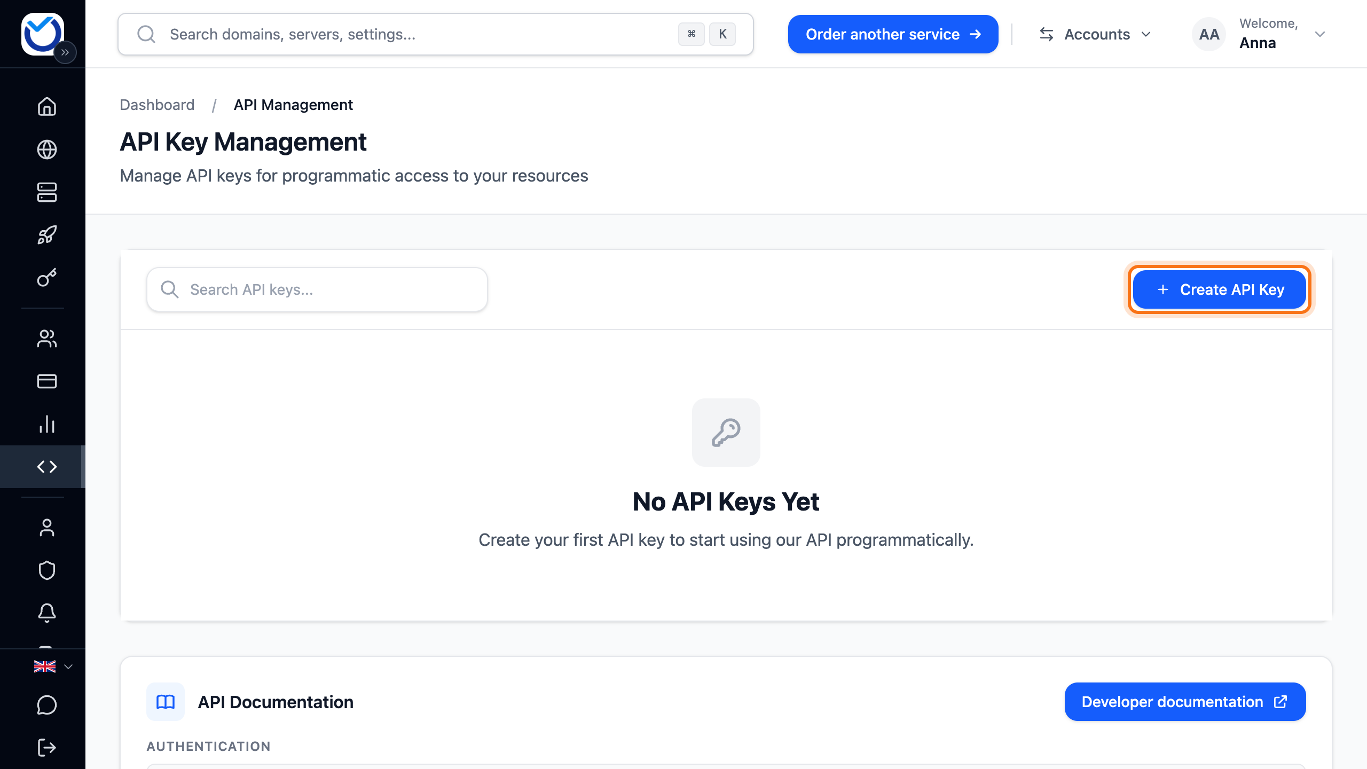The height and width of the screenshot is (769, 1367).
Task: Click the Logout icon
Action: point(47,748)
